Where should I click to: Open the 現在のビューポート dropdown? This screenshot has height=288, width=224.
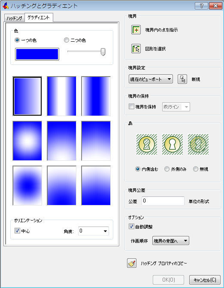(151, 79)
